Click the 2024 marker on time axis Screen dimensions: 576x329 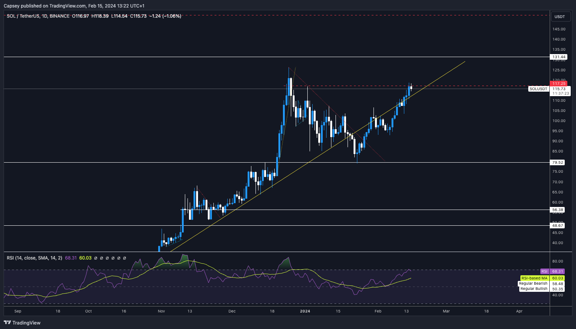point(305,311)
